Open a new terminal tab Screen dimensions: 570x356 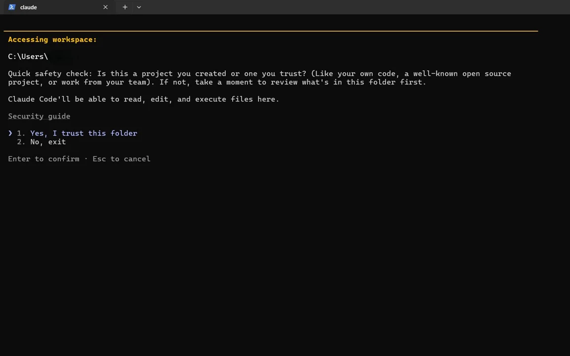point(125,7)
